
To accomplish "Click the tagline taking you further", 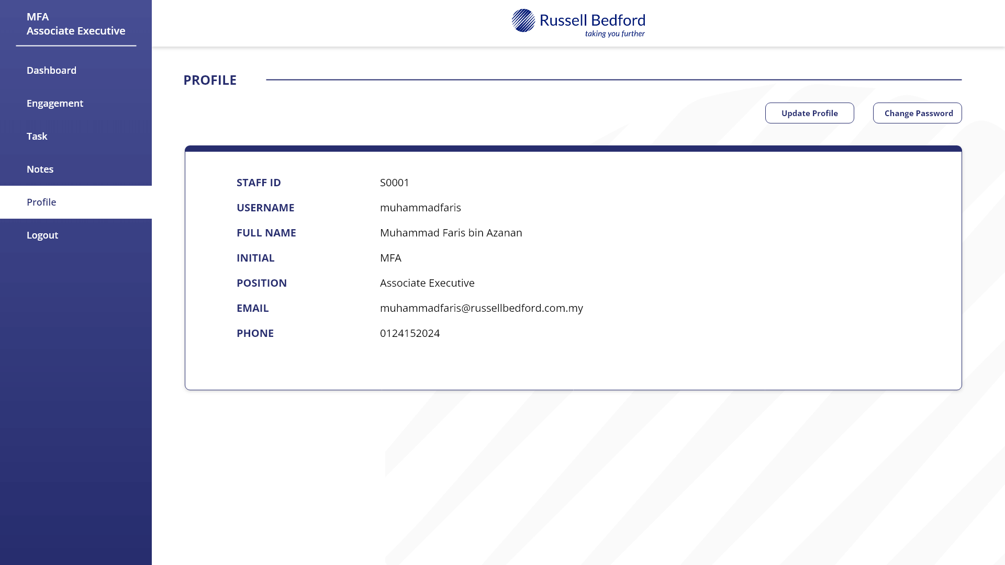I will pyautogui.click(x=615, y=33).
